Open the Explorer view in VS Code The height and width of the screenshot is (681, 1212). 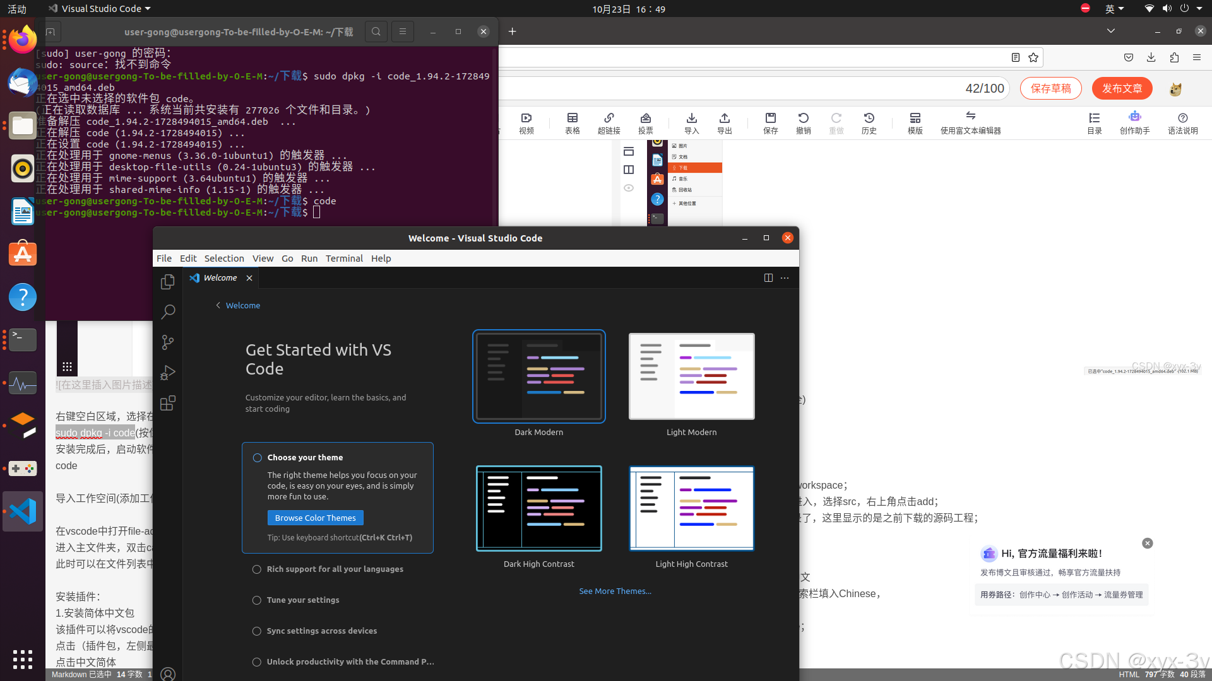pos(168,281)
